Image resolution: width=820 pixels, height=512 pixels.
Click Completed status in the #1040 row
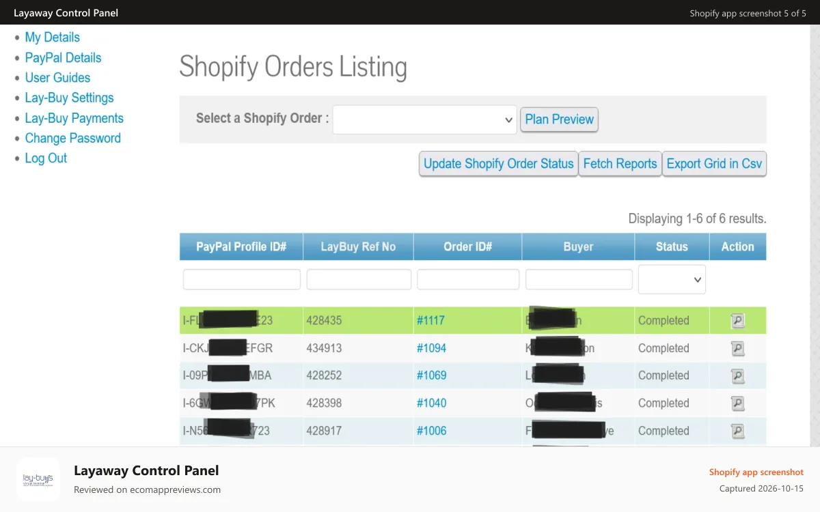tap(664, 403)
